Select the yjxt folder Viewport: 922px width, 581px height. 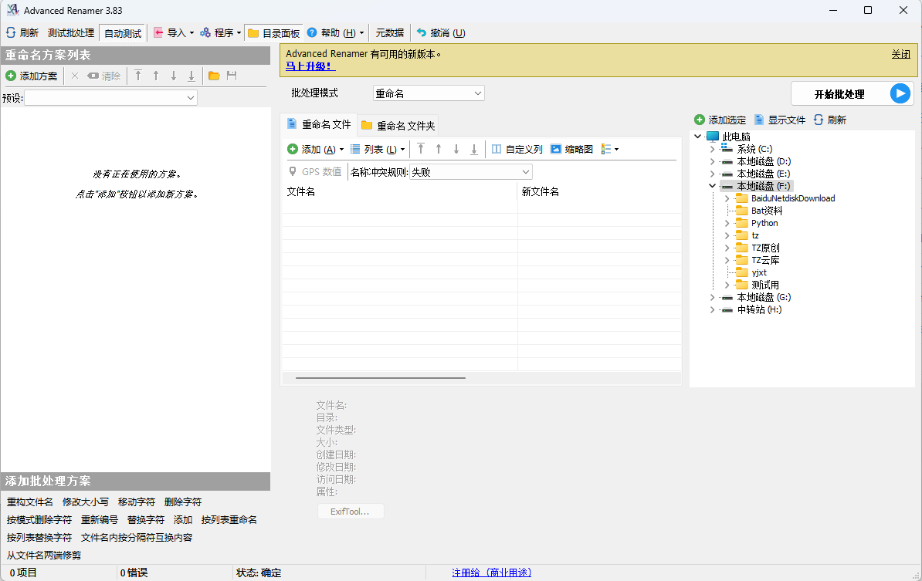758,272
